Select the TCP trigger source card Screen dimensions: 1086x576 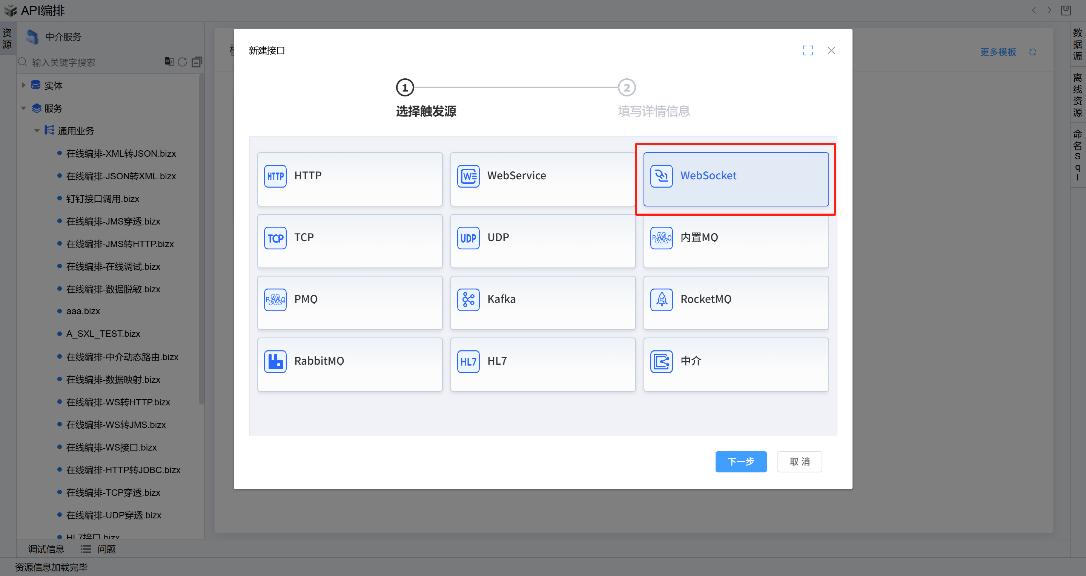point(350,241)
